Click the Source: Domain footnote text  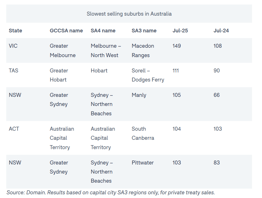110,193
